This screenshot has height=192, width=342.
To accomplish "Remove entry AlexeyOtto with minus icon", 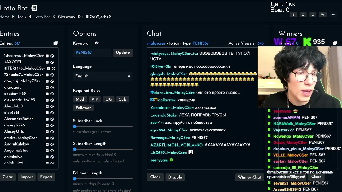I will (47, 132).
